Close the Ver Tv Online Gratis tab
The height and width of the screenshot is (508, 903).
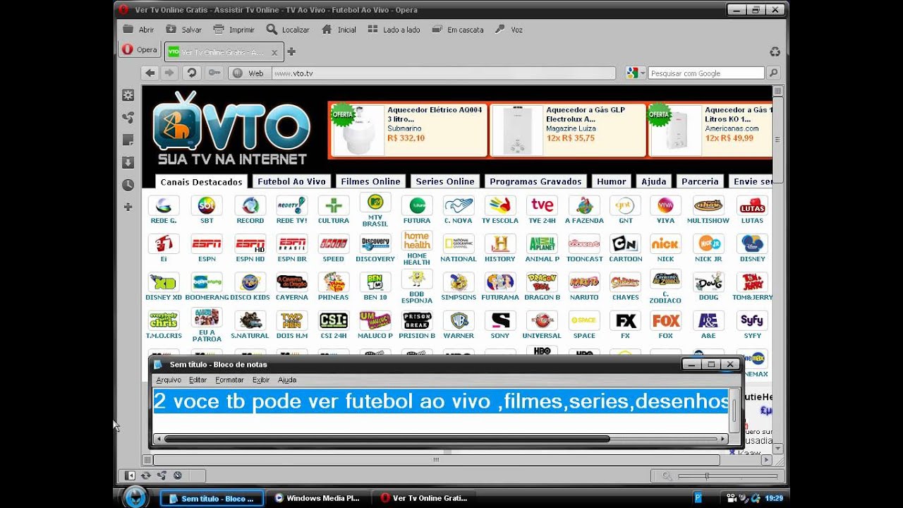tap(274, 52)
